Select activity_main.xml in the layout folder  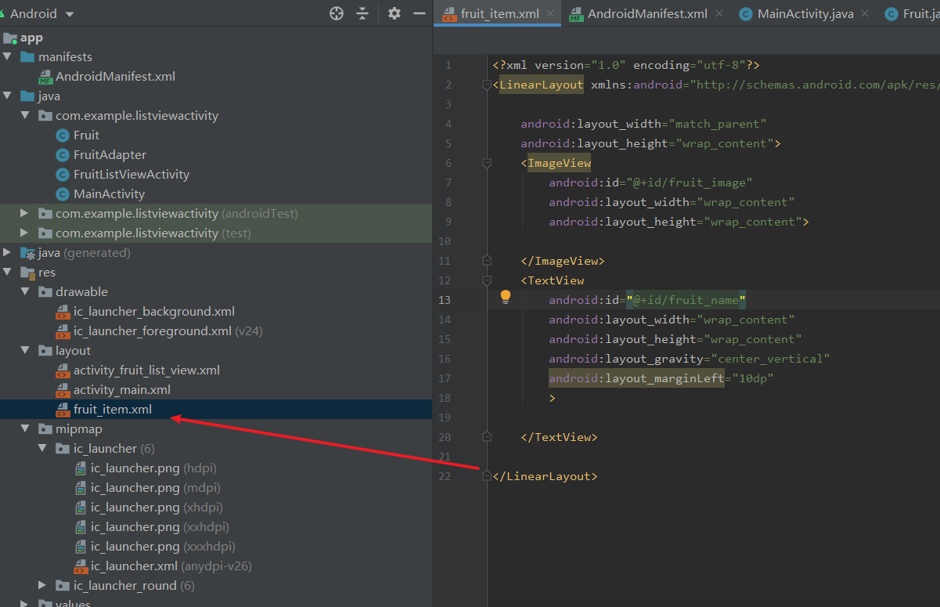click(x=122, y=390)
